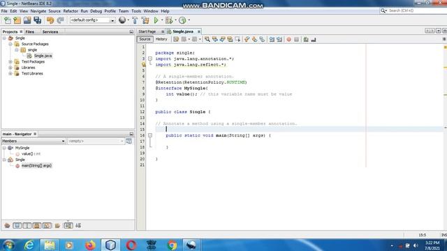Click the New File toolbar icon
The width and height of the screenshot is (447, 251).
click(8, 20)
